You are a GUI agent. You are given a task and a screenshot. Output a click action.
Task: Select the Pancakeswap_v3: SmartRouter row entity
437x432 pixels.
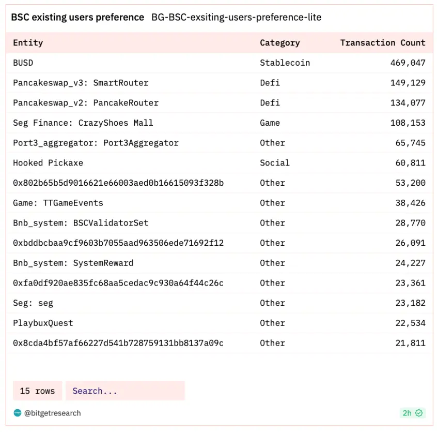point(81,83)
